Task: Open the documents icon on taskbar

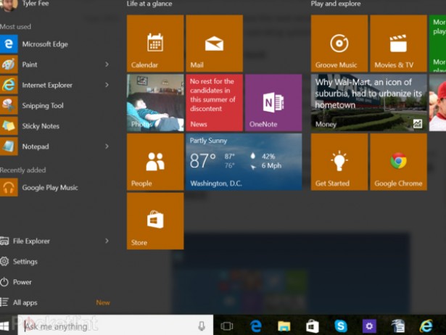Action: click(397, 326)
